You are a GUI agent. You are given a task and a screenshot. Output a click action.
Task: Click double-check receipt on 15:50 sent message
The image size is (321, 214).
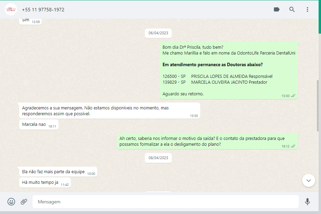pos(293,96)
